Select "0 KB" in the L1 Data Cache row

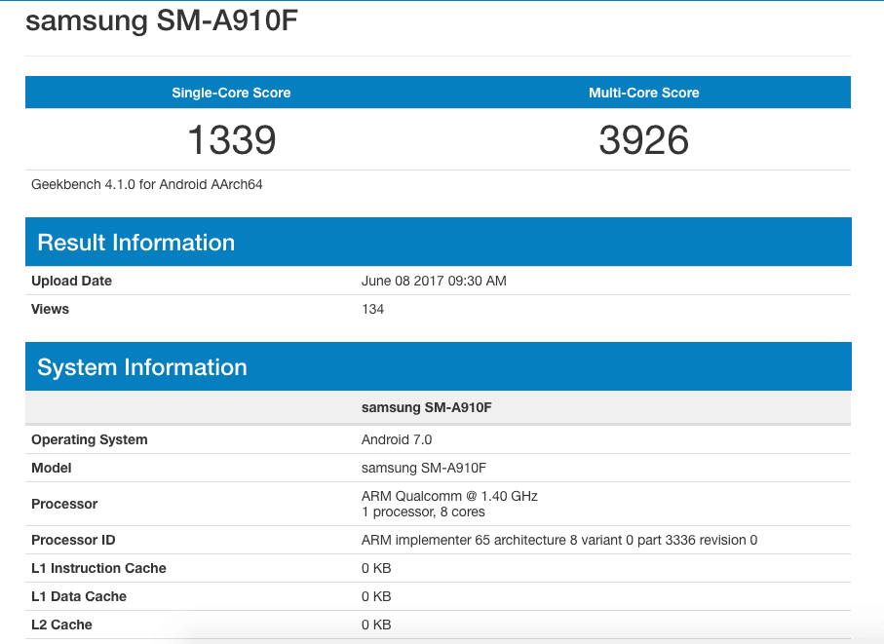coord(376,596)
